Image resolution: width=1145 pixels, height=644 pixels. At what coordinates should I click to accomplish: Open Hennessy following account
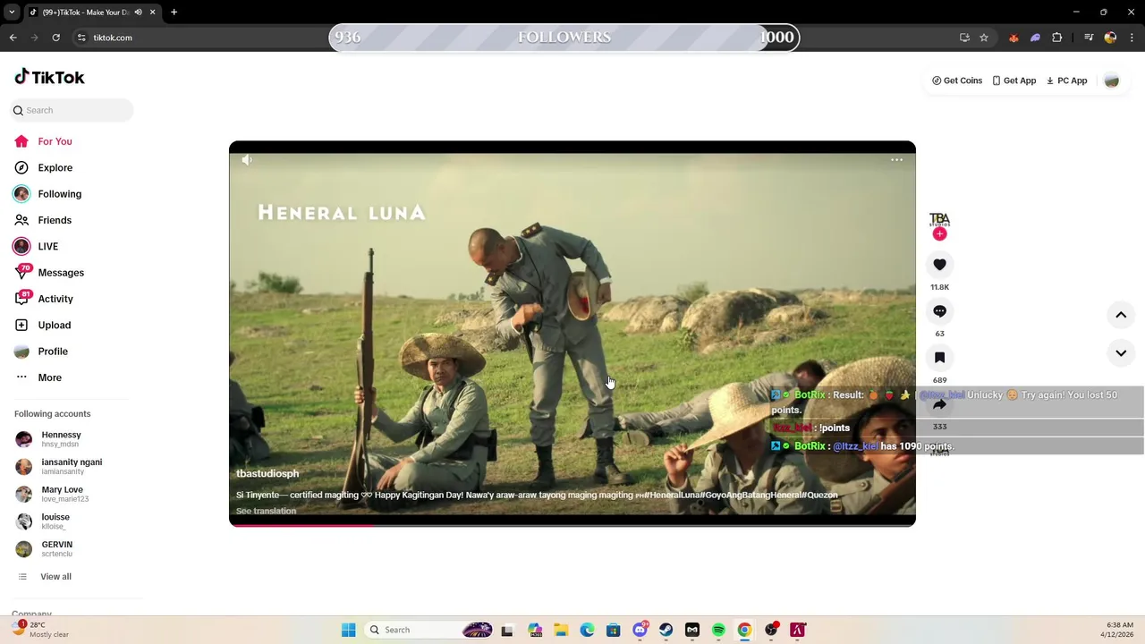[61, 439]
